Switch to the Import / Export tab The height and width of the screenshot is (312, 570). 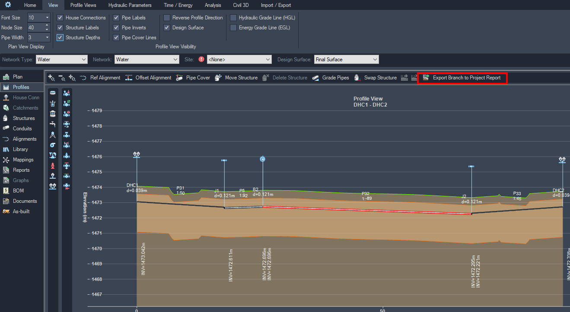tap(276, 5)
